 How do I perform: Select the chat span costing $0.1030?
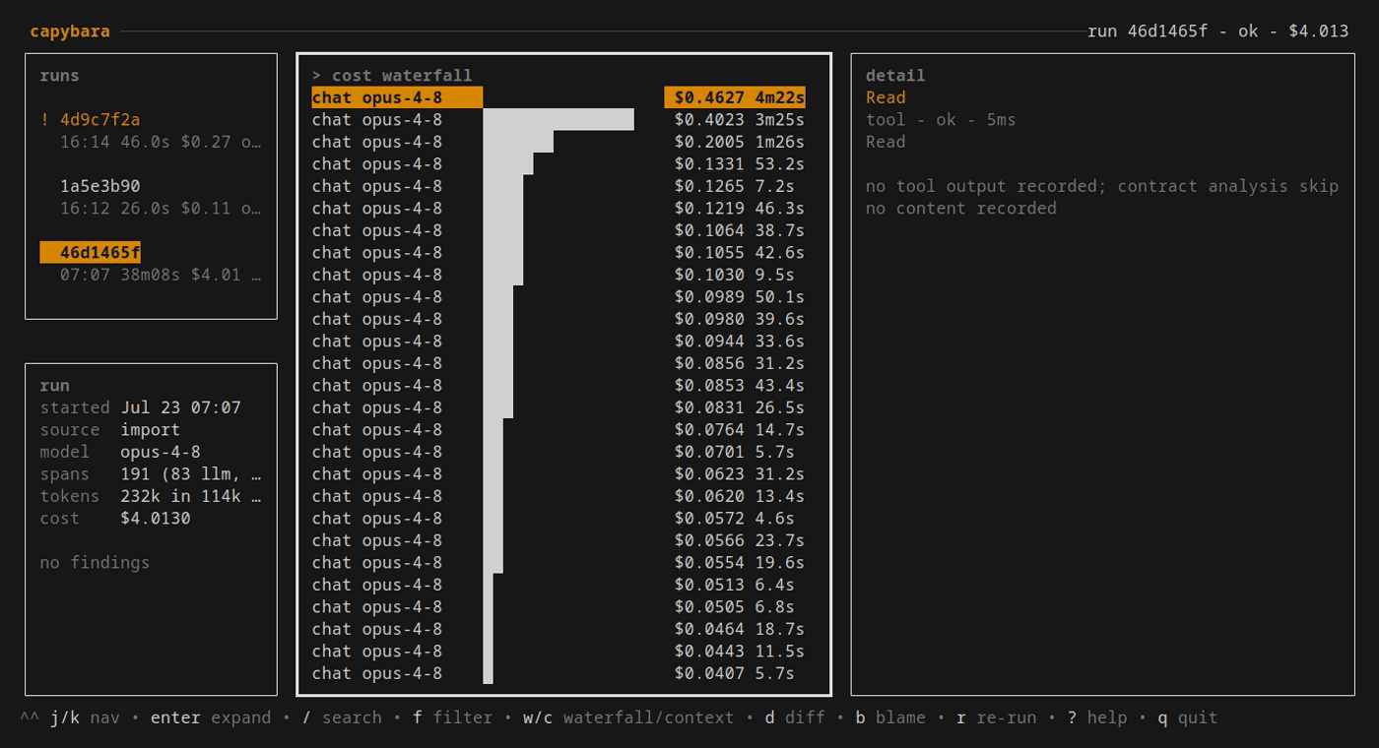558,275
